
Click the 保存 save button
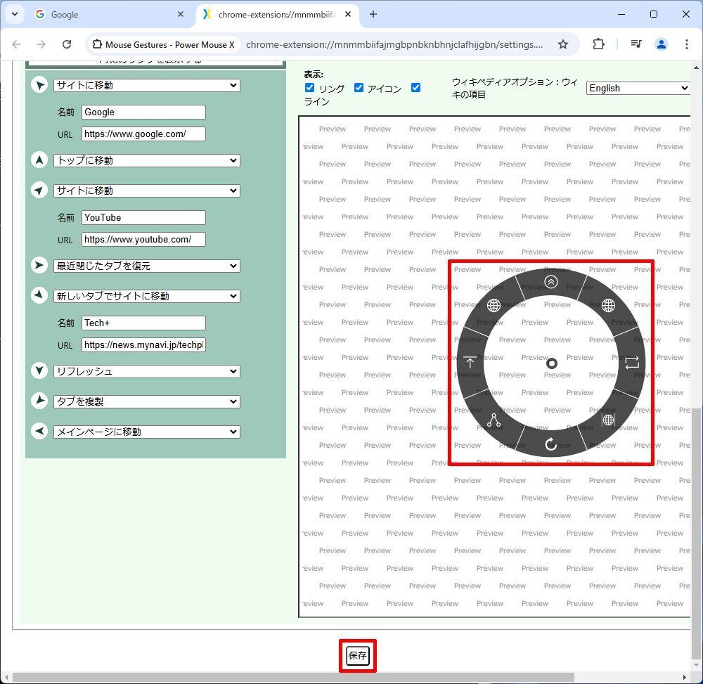pyautogui.click(x=357, y=655)
